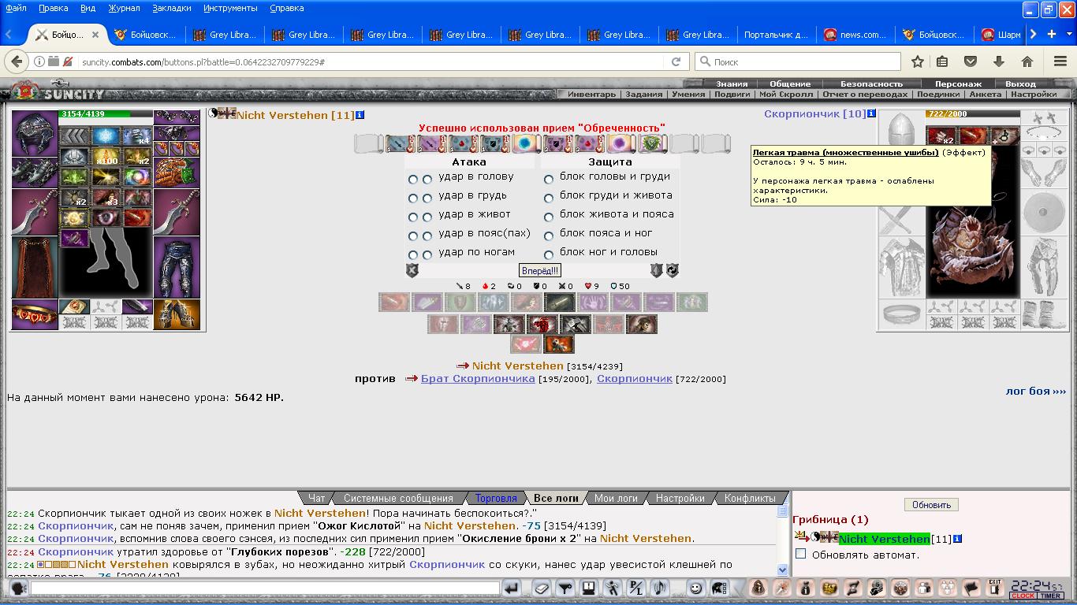The image size is (1077, 605).
Task: Open the list-all-tabs dropdown arrow
Action: (x=1070, y=34)
